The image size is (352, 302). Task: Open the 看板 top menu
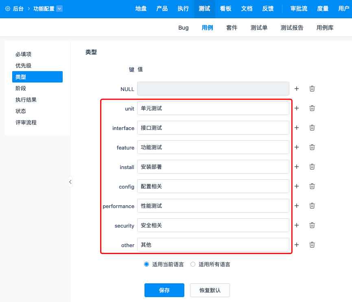(x=225, y=9)
